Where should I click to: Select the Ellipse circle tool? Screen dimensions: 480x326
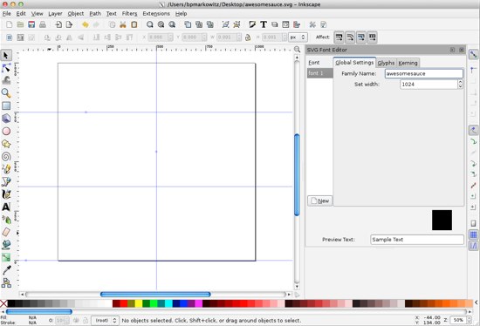(x=6, y=132)
